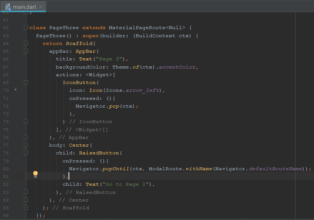Image resolution: width=314 pixels, height=220 pixels.
Task: Click the AppBar fold end marker on line 76
Action: [x=26, y=137]
